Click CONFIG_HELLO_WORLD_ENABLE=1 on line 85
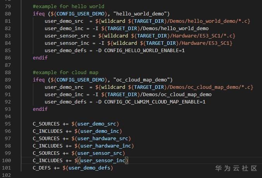Viewport: 262px width, 178px height. coord(144,51)
